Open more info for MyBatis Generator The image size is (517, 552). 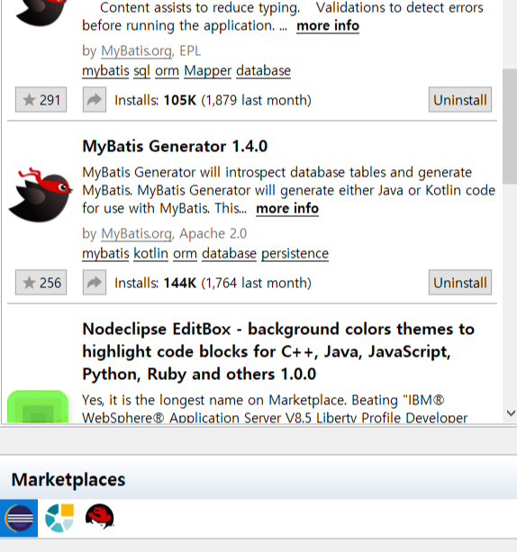tap(287, 208)
